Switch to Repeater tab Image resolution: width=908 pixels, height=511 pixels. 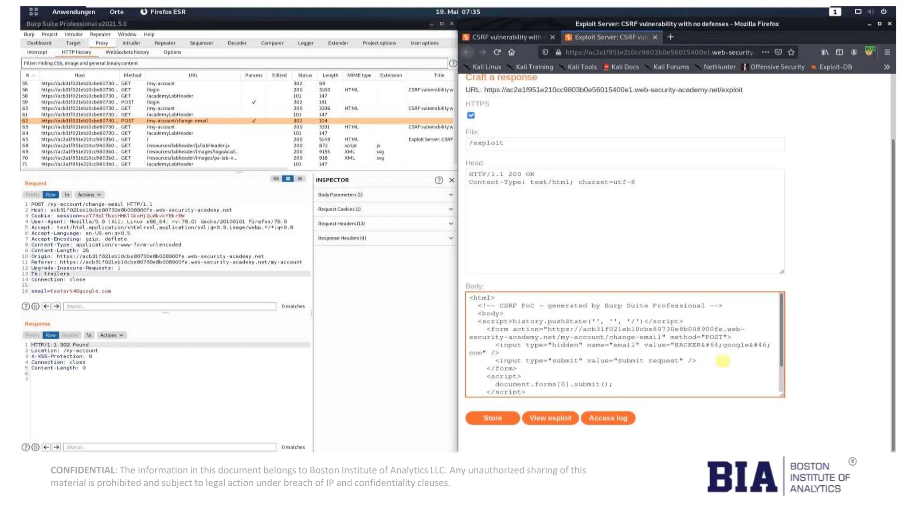[x=165, y=43]
